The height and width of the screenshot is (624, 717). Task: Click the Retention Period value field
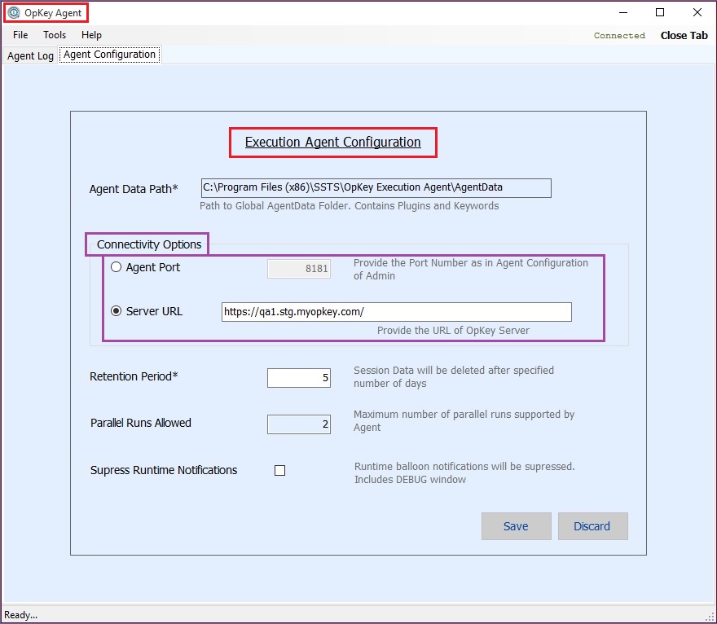tap(298, 378)
